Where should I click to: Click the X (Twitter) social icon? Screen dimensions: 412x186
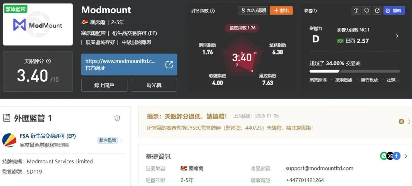[390, 156]
